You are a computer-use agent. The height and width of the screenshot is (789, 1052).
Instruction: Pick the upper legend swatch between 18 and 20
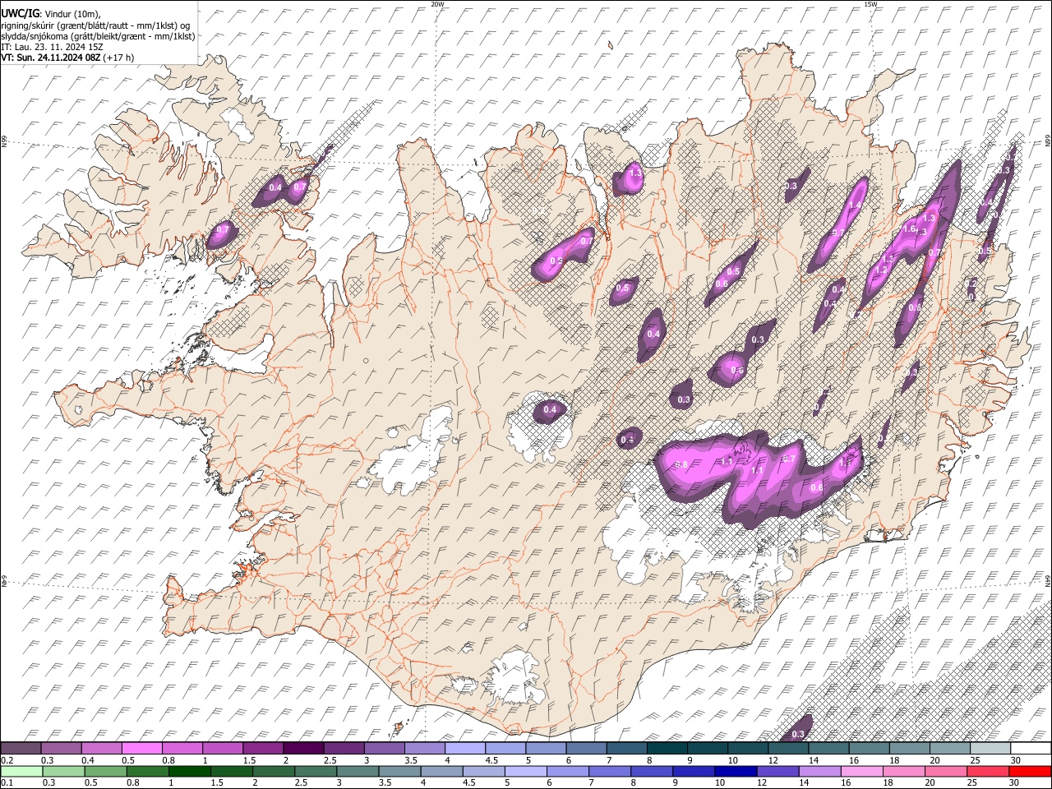(909, 748)
